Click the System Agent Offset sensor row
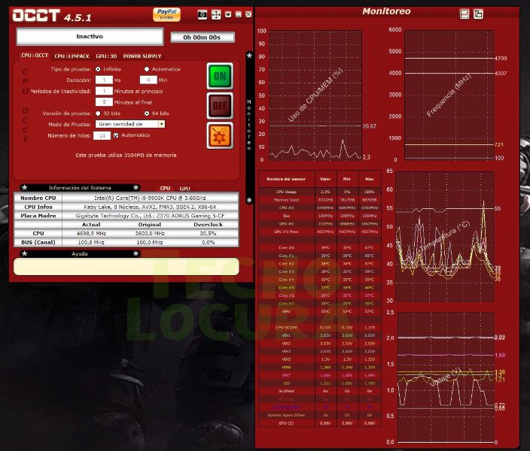The height and width of the screenshot is (451, 530). pos(320,415)
